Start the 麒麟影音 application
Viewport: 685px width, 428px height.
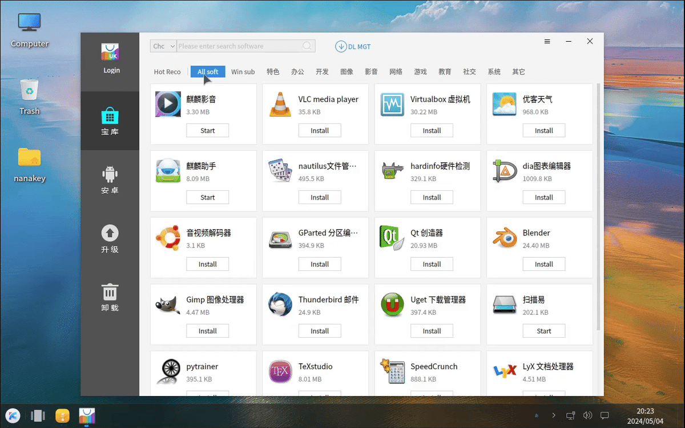pyautogui.click(x=208, y=130)
